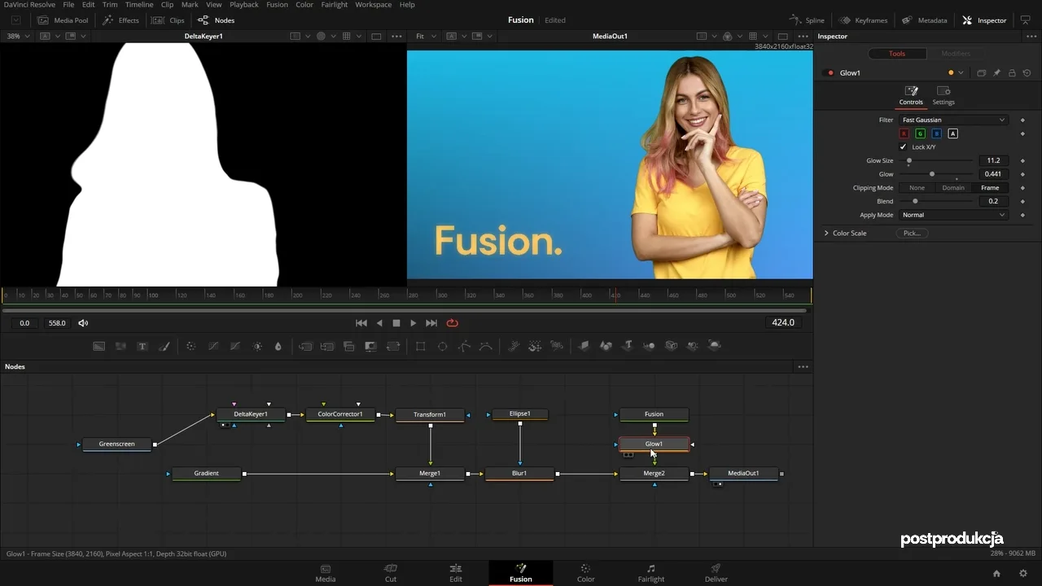Toggle the Blue channel button
The width and height of the screenshot is (1042, 586).
pos(936,133)
